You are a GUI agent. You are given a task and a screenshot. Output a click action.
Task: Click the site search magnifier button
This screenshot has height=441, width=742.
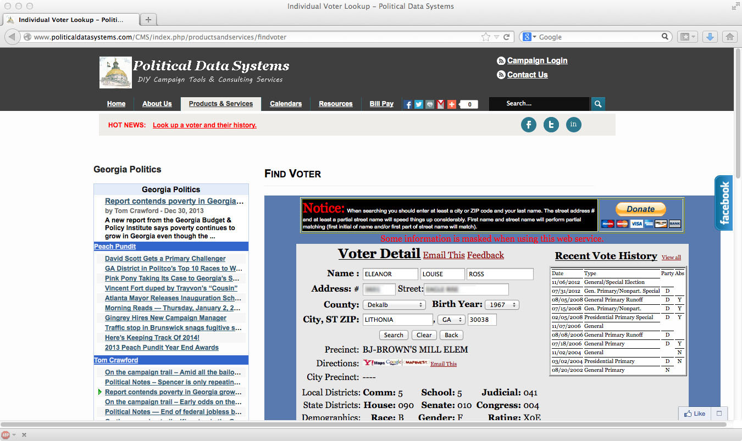pos(598,104)
